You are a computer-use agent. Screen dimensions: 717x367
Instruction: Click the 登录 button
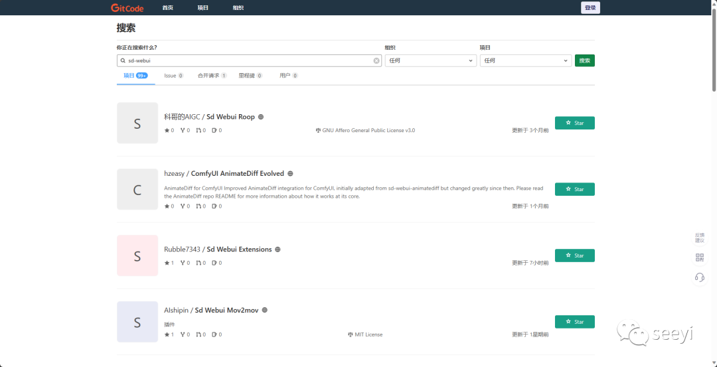[590, 8]
